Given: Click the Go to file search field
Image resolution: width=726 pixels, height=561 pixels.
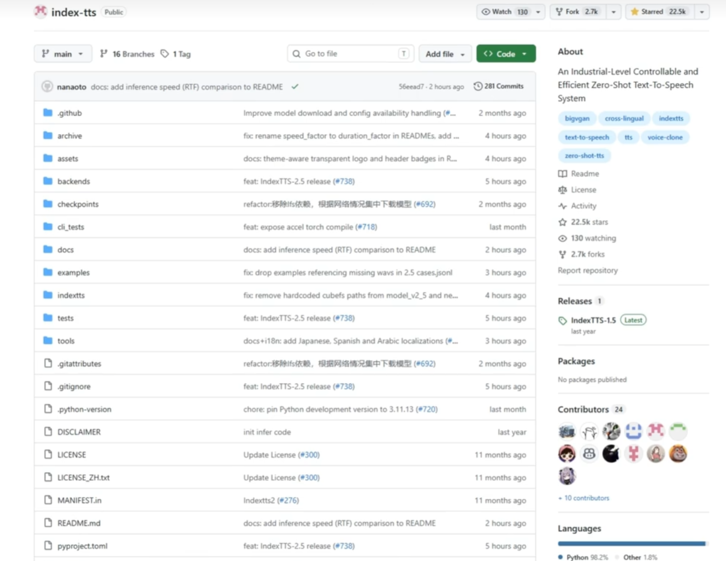Looking at the screenshot, I should (350, 54).
